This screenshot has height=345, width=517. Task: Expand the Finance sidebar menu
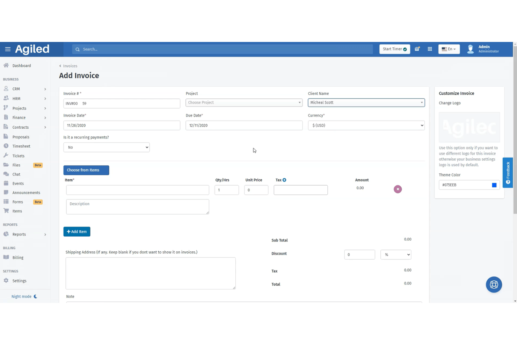coord(25,117)
